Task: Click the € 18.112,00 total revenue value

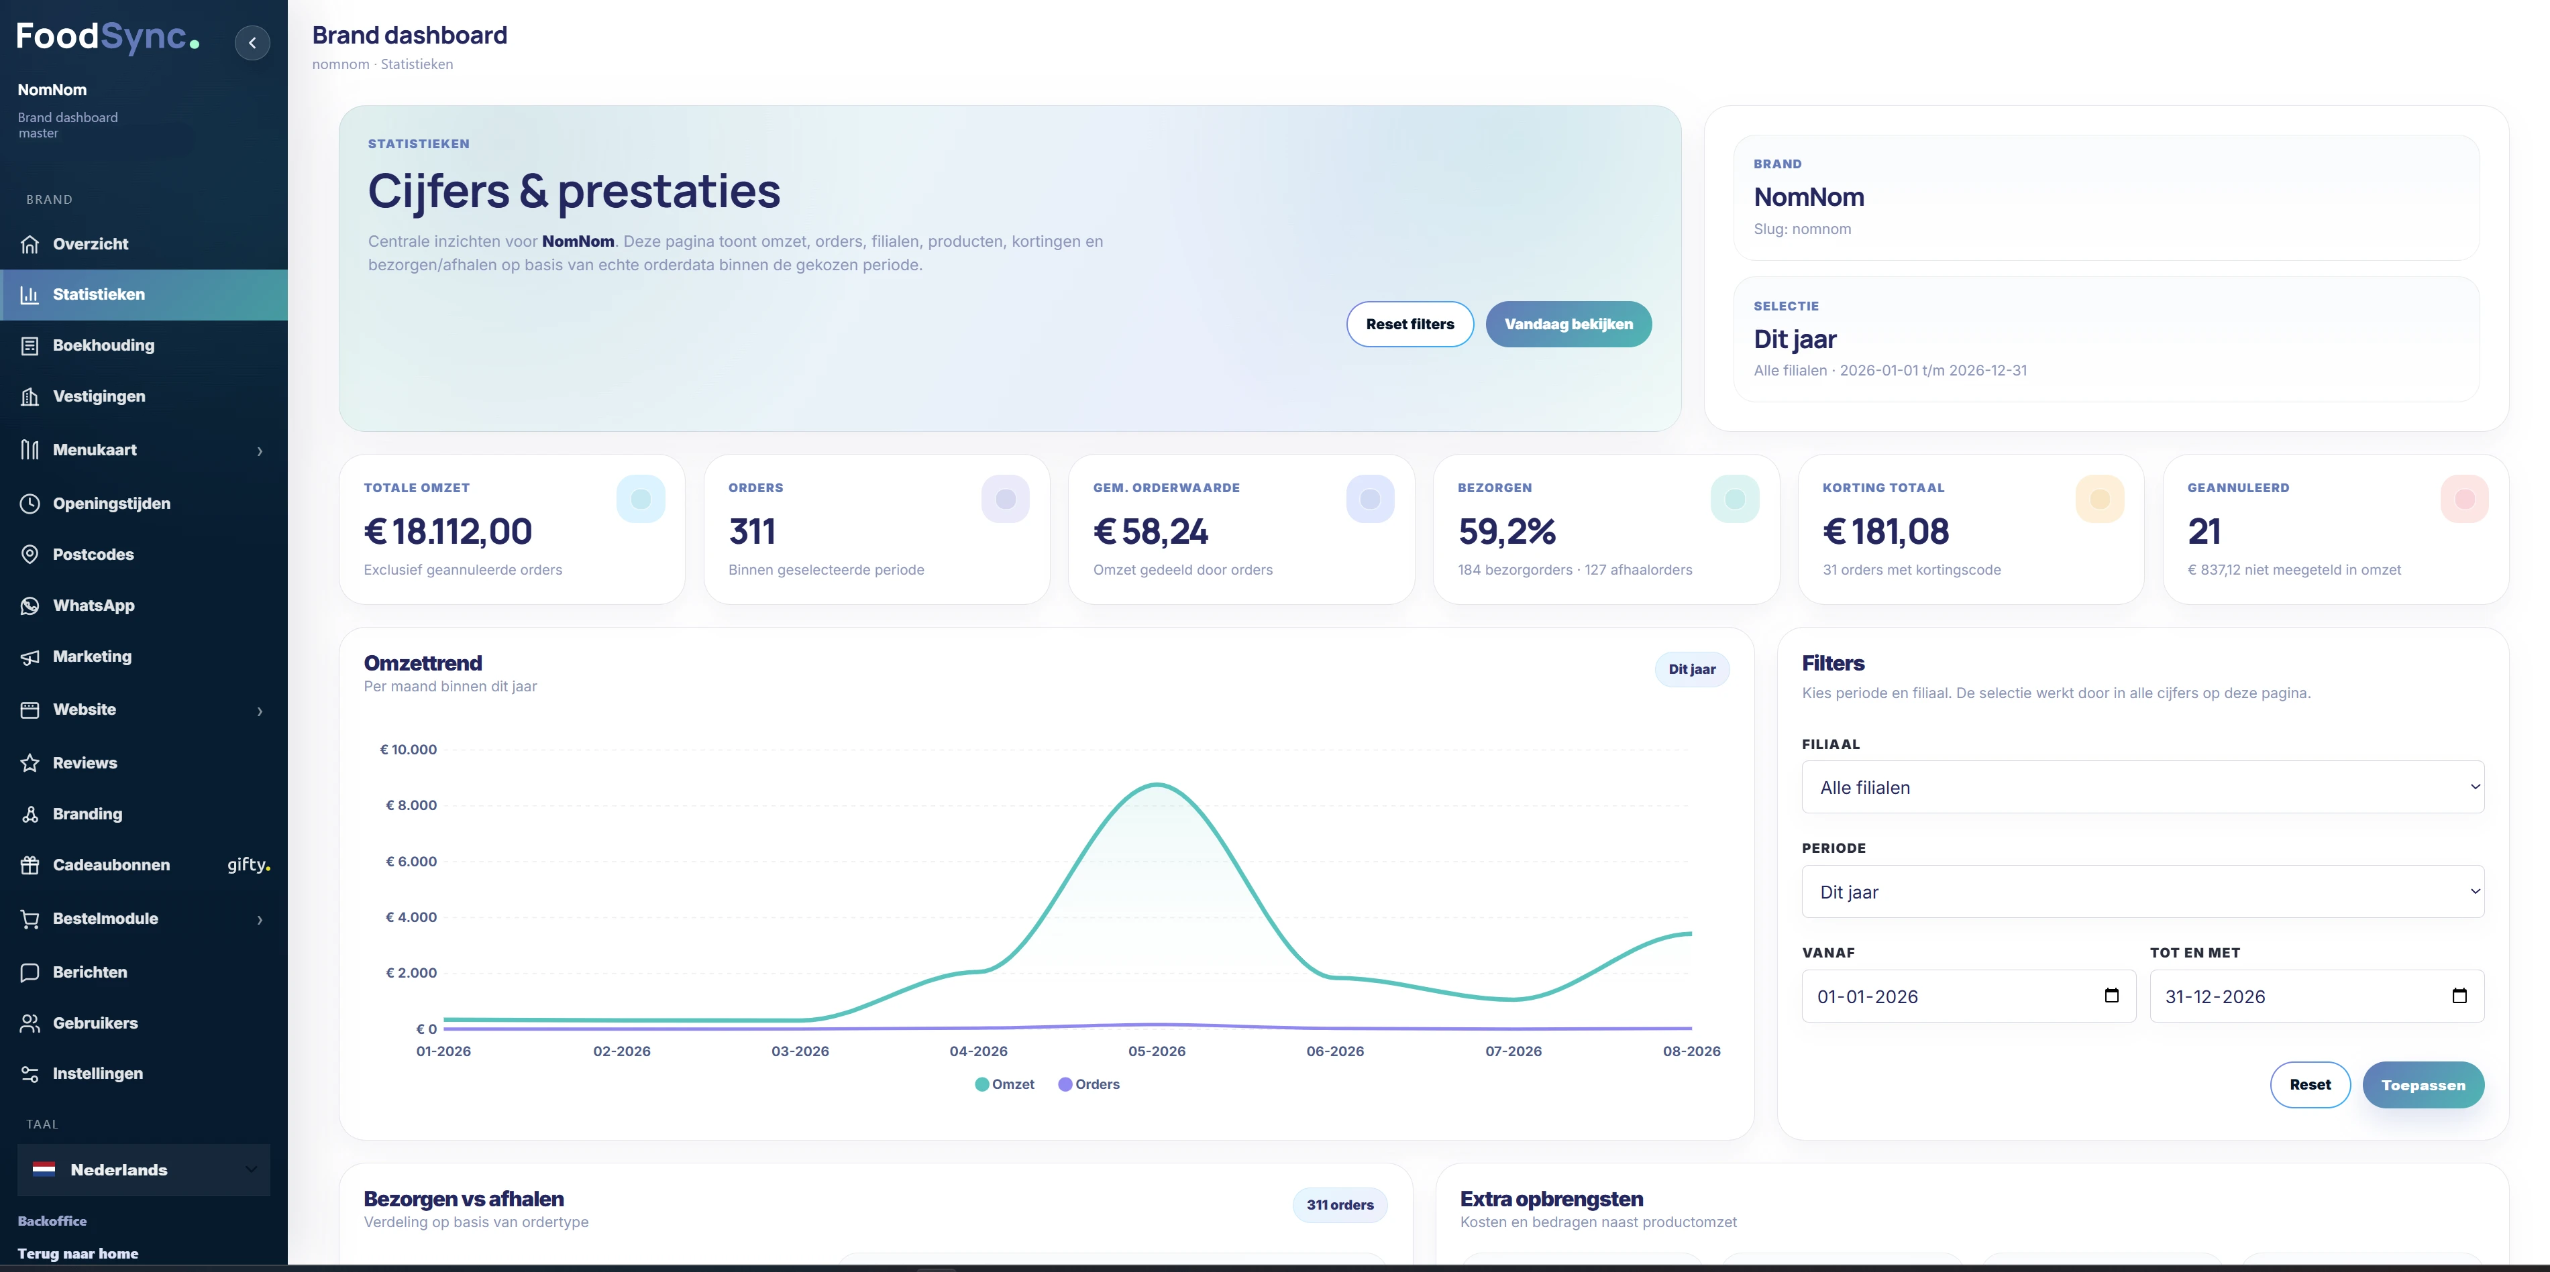Action: pos(447,532)
